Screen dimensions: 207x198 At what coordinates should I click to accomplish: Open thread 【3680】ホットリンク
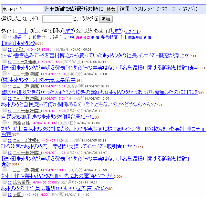point(18,43)
